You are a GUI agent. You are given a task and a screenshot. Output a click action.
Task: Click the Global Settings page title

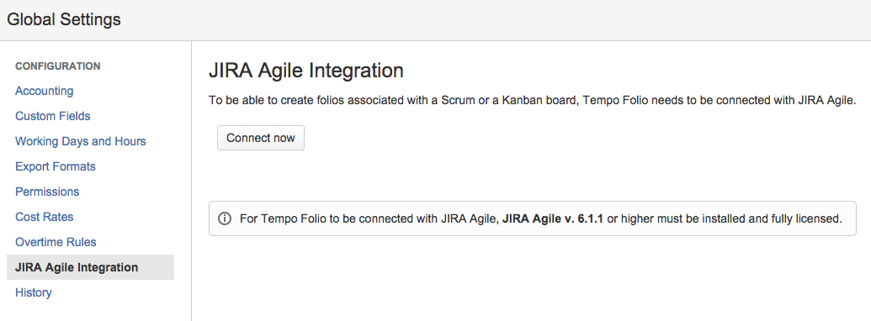point(64,20)
